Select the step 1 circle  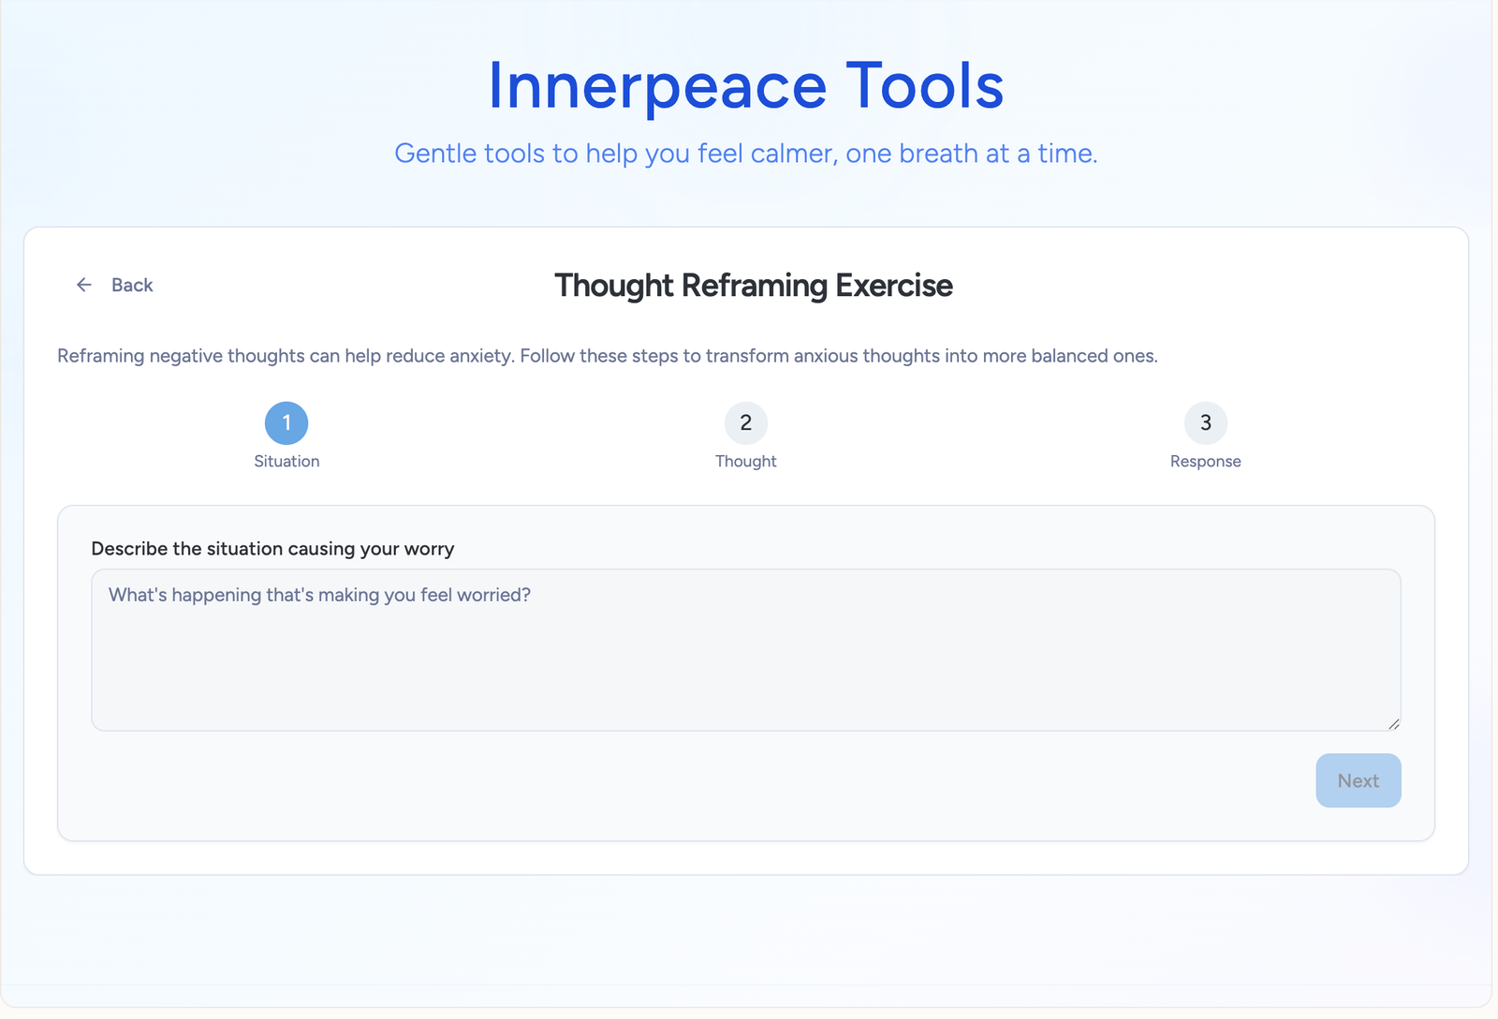pyautogui.click(x=286, y=423)
